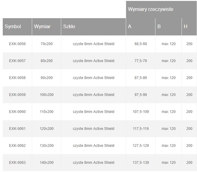Click the 68,5-69 value in column A
197x172 pixels.
coord(141,44)
